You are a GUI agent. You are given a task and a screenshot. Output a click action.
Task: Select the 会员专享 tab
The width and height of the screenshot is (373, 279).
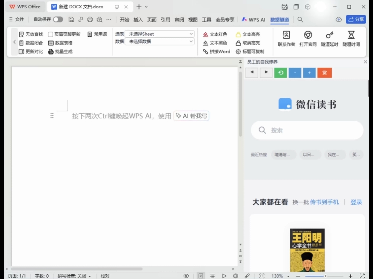[225, 20]
